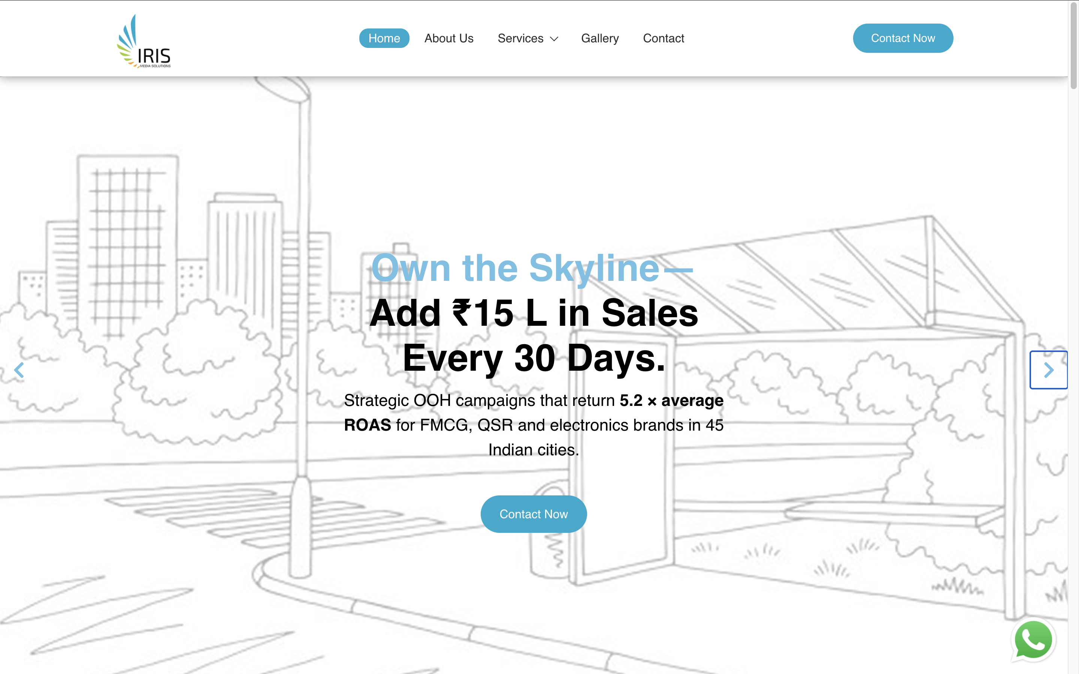Click the 'Every 30 Days.' headline line
The image size is (1079, 674).
tap(533, 358)
